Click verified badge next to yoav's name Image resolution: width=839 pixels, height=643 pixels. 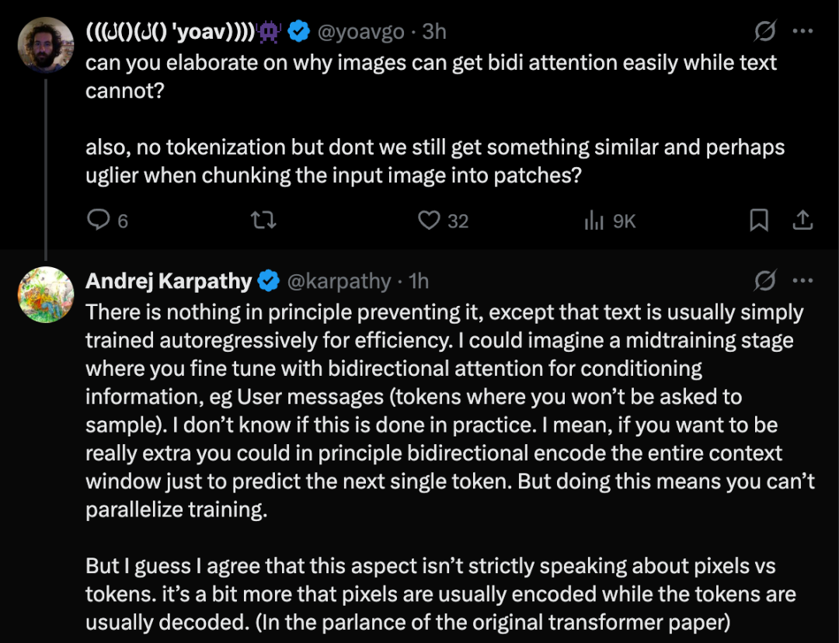click(299, 32)
